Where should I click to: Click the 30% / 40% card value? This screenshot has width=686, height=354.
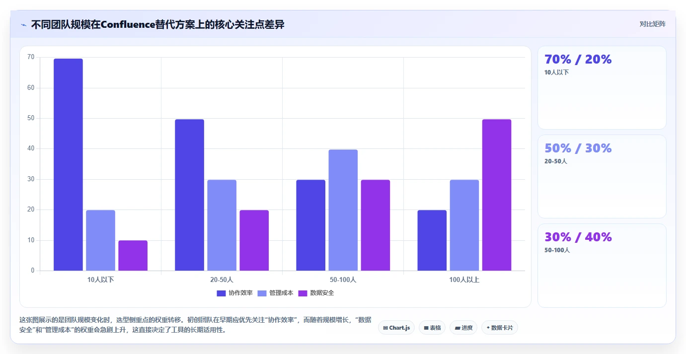(578, 237)
